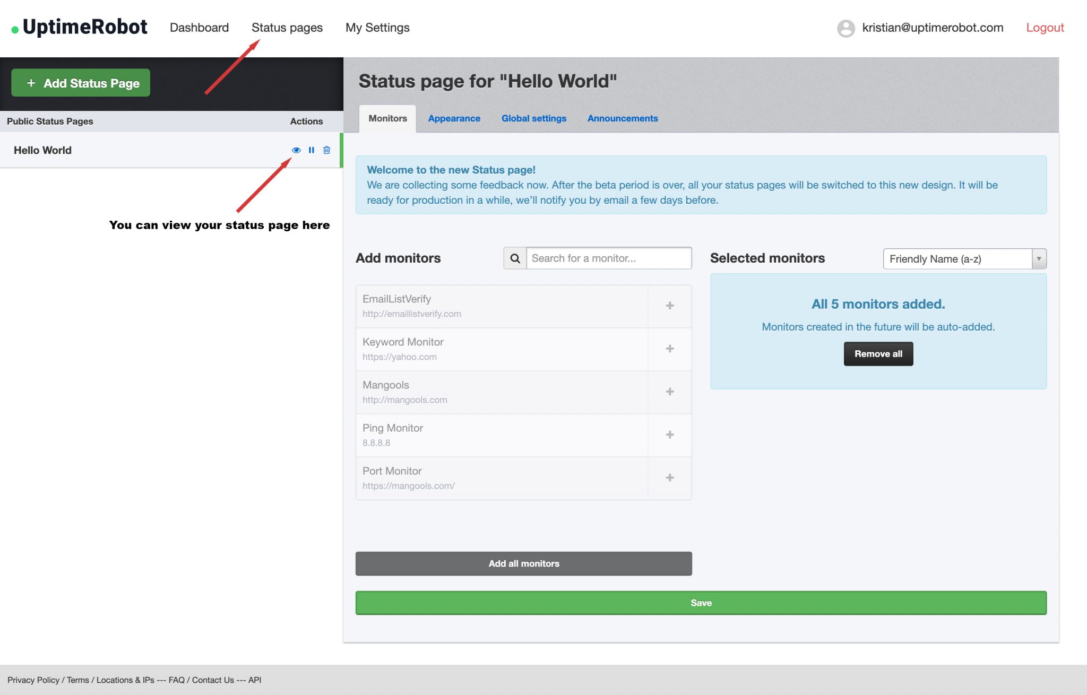Pause the Hello World status page

pyautogui.click(x=311, y=150)
